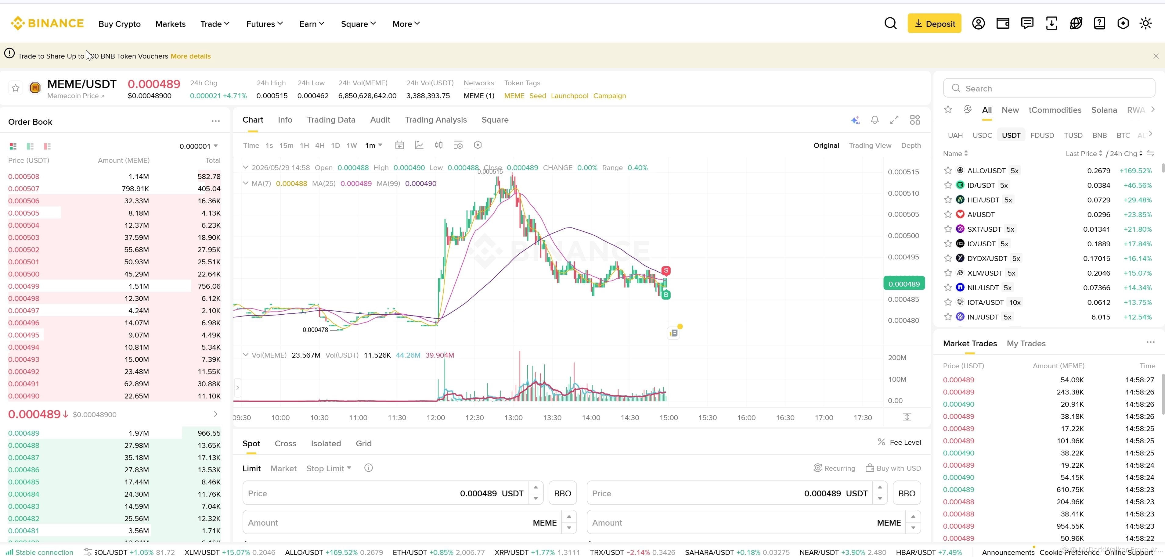Toggle the light theme sun icon
The image size is (1165, 557).
[x=1145, y=23]
